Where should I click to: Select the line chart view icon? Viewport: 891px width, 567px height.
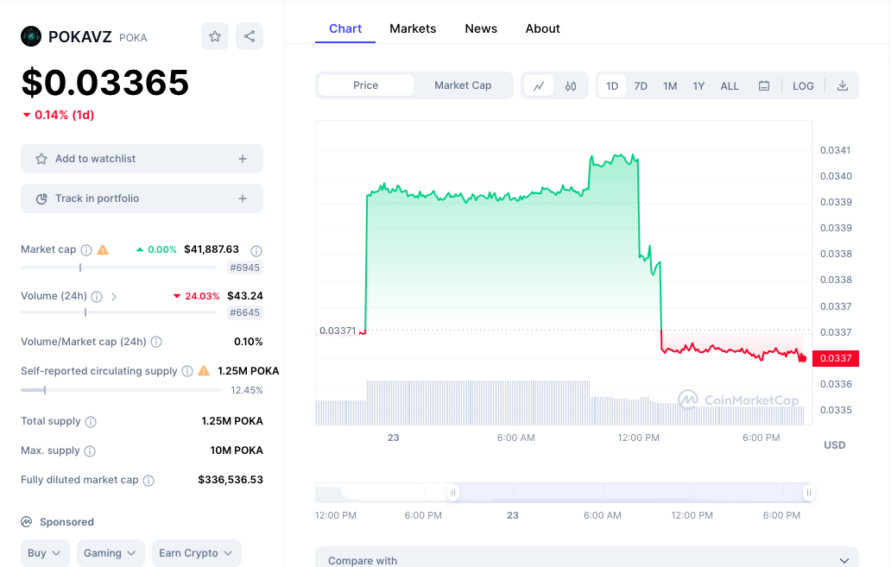539,85
